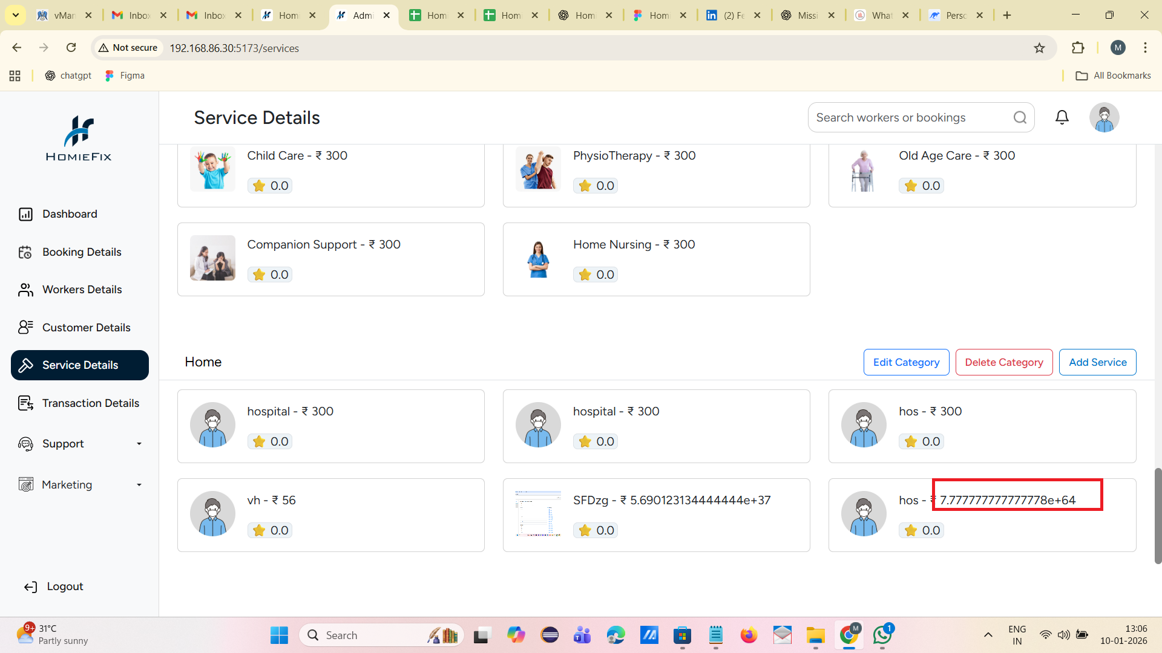Screen dimensions: 1162x653
Task: Click the HomieFix logo
Action: [79, 138]
